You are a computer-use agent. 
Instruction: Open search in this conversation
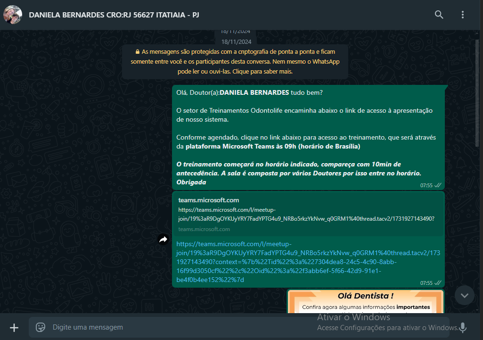(439, 15)
